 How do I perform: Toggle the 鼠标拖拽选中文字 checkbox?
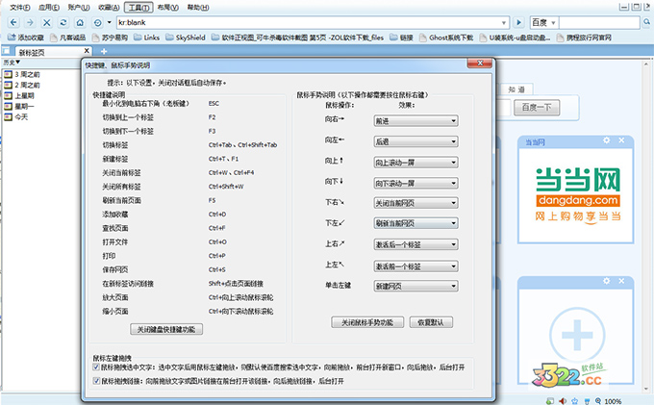click(x=96, y=367)
